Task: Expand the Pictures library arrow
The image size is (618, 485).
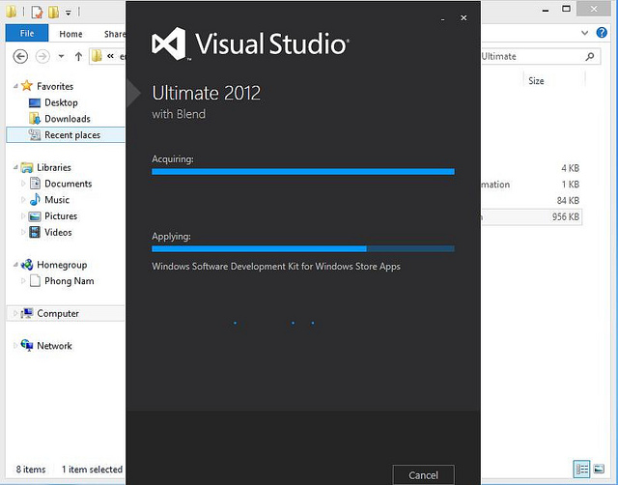Action: [x=23, y=216]
